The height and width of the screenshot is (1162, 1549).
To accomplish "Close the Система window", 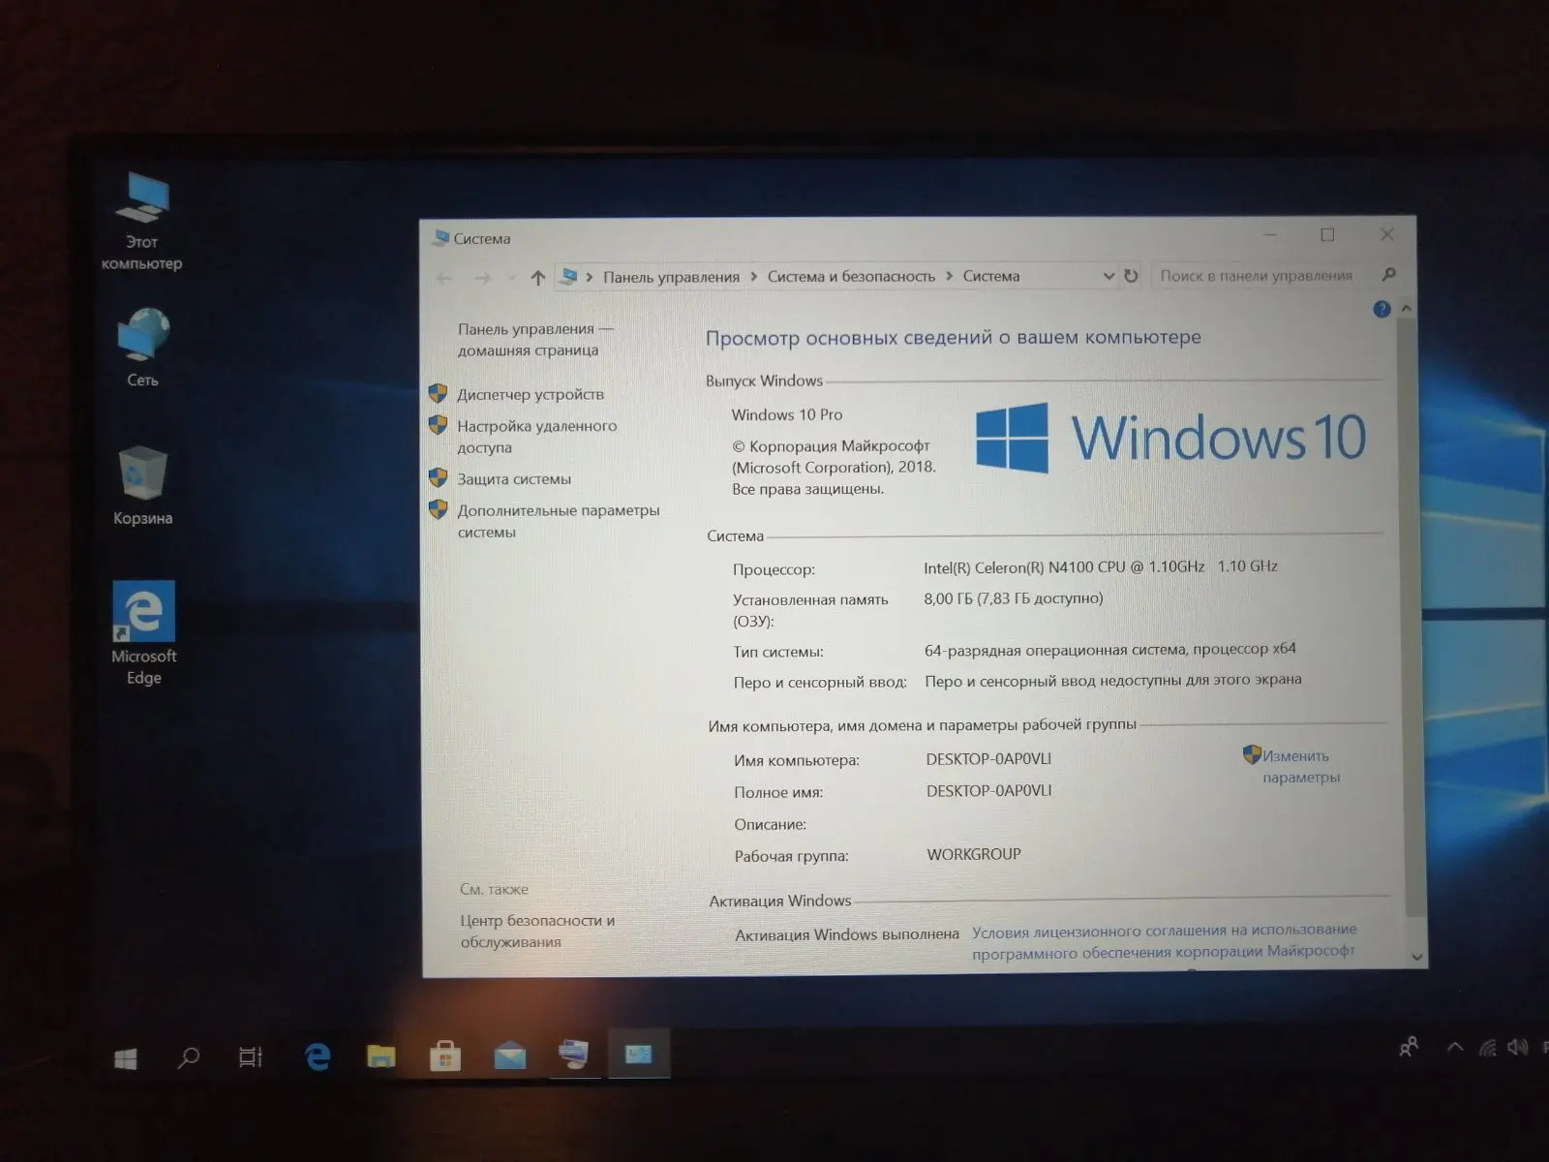I will tap(1387, 234).
